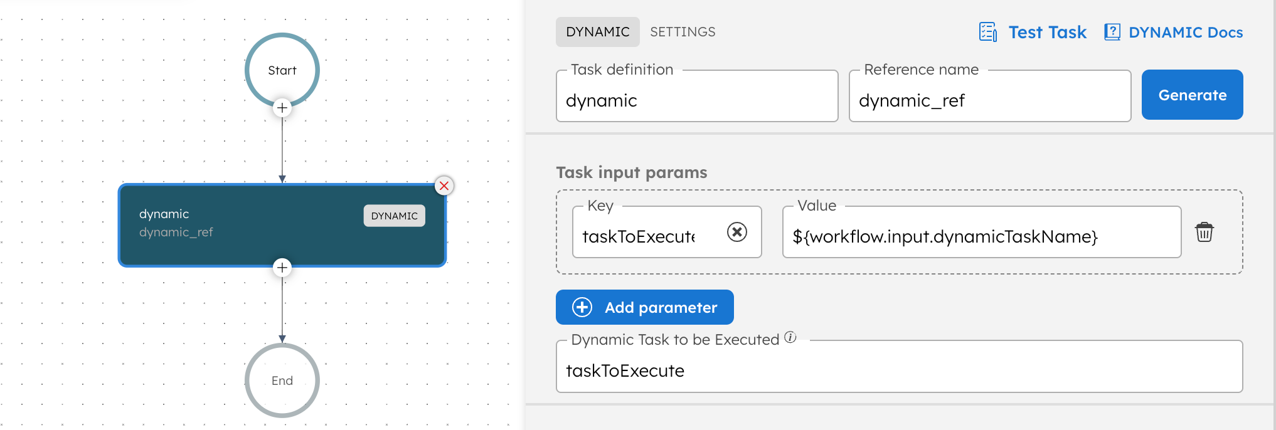The width and height of the screenshot is (1276, 430).
Task: Delete the taskToExecute parameter with the trash icon
Action: 1204,232
